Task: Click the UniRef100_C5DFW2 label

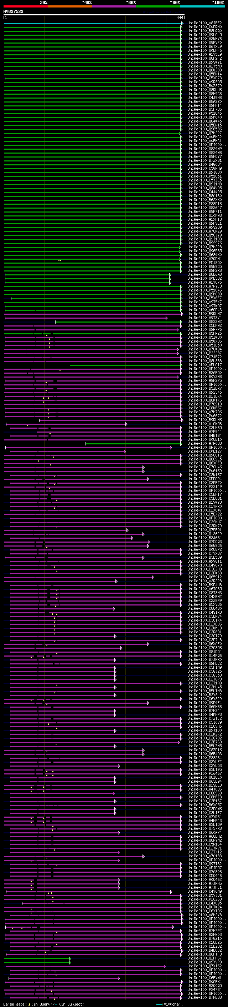Action: coord(204,326)
